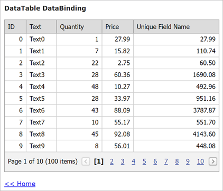Select the Text2 cell
This screenshot has height=191, width=223.
tap(41, 63)
